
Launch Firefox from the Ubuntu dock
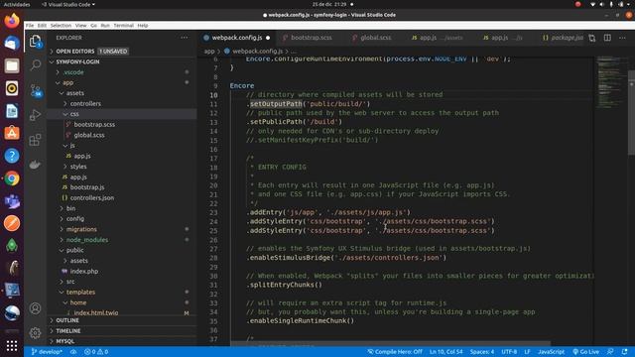pyautogui.click(x=12, y=20)
